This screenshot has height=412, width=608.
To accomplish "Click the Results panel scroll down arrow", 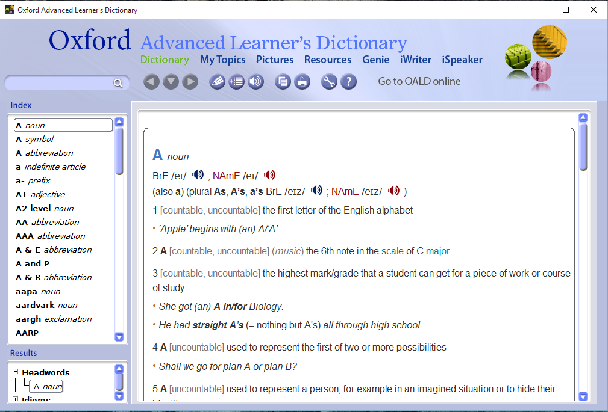I will (x=119, y=396).
